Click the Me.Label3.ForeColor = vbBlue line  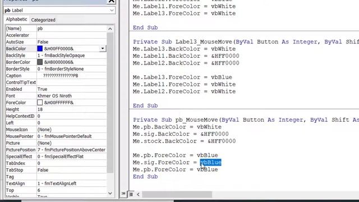[182, 77]
